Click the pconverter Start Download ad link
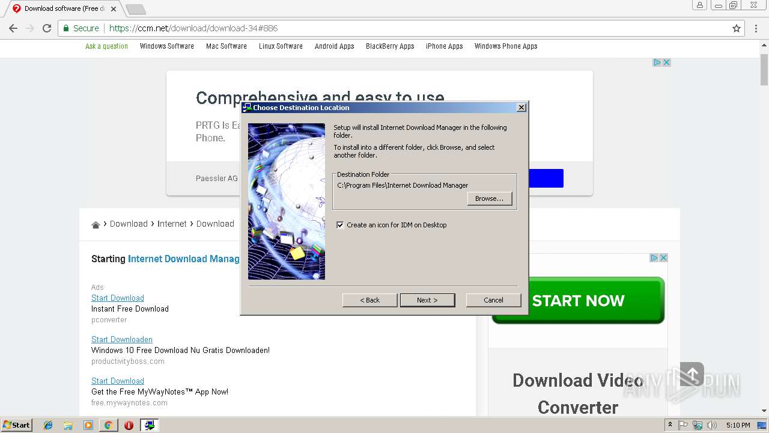This screenshot has width=769, height=433. 118,298
